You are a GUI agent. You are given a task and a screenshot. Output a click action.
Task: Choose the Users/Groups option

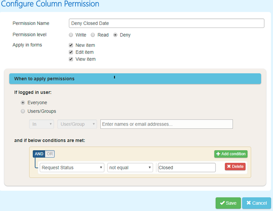[x=23, y=111]
